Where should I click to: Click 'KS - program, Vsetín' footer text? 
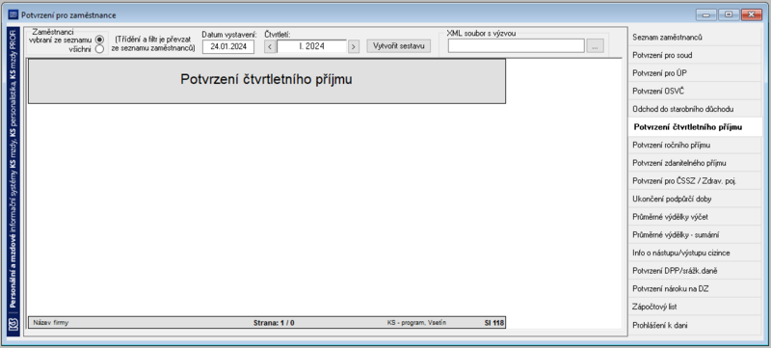pyautogui.click(x=417, y=323)
